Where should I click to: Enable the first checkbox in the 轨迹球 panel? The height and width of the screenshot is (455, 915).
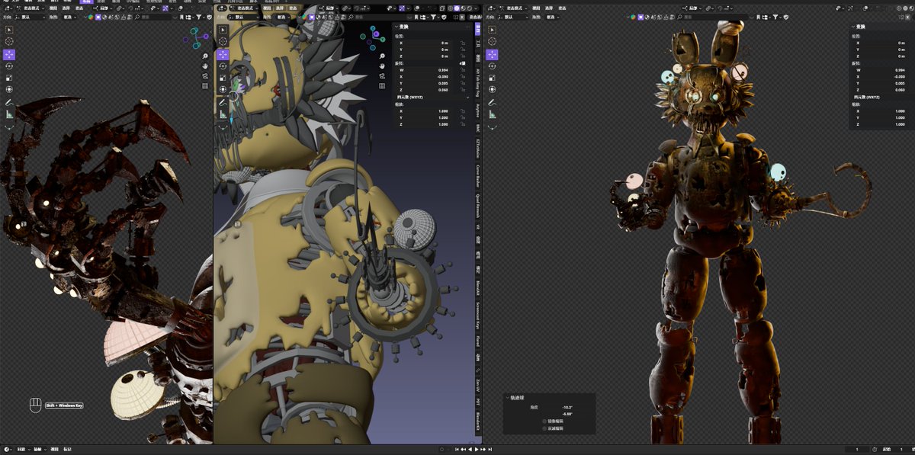click(x=544, y=421)
